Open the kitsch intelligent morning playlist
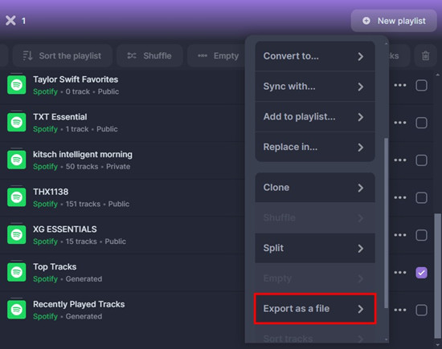Image resolution: width=442 pixels, height=349 pixels. pyautogui.click(x=83, y=155)
